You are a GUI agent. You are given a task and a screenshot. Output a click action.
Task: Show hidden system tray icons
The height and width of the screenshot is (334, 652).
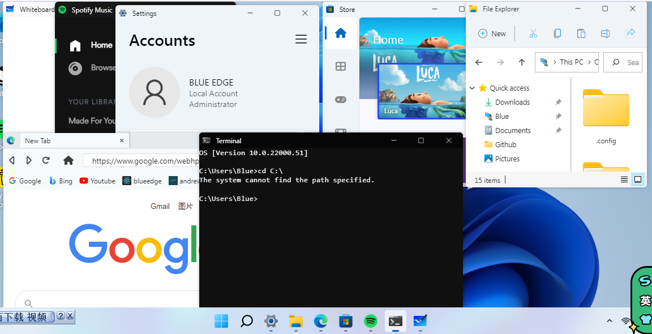[x=609, y=320]
